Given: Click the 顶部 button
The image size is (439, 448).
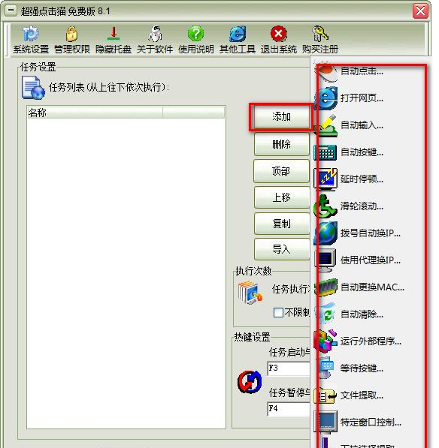Looking at the screenshot, I should pos(281,171).
